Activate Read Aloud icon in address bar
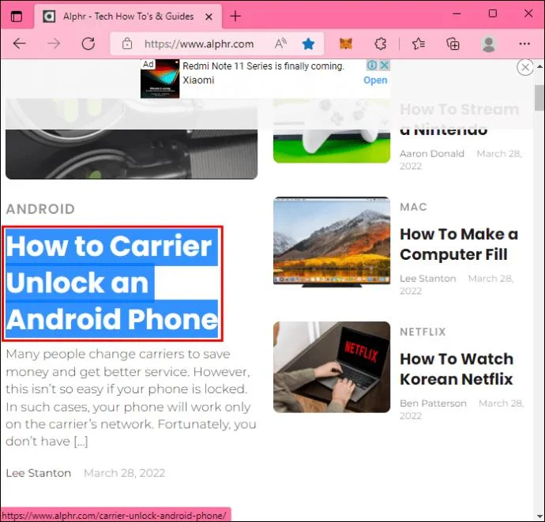545x522 pixels. click(x=280, y=43)
